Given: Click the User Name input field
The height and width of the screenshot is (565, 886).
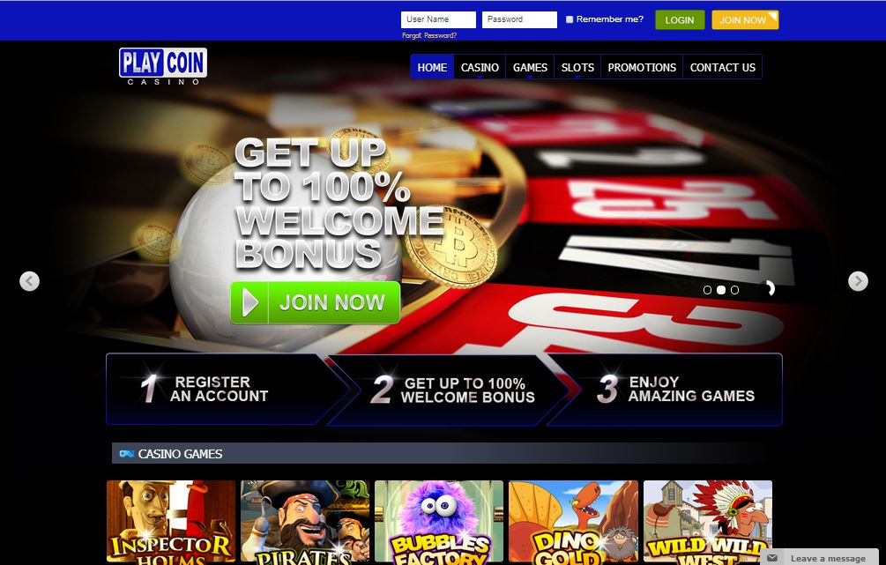Looking at the screenshot, I should coord(438,19).
